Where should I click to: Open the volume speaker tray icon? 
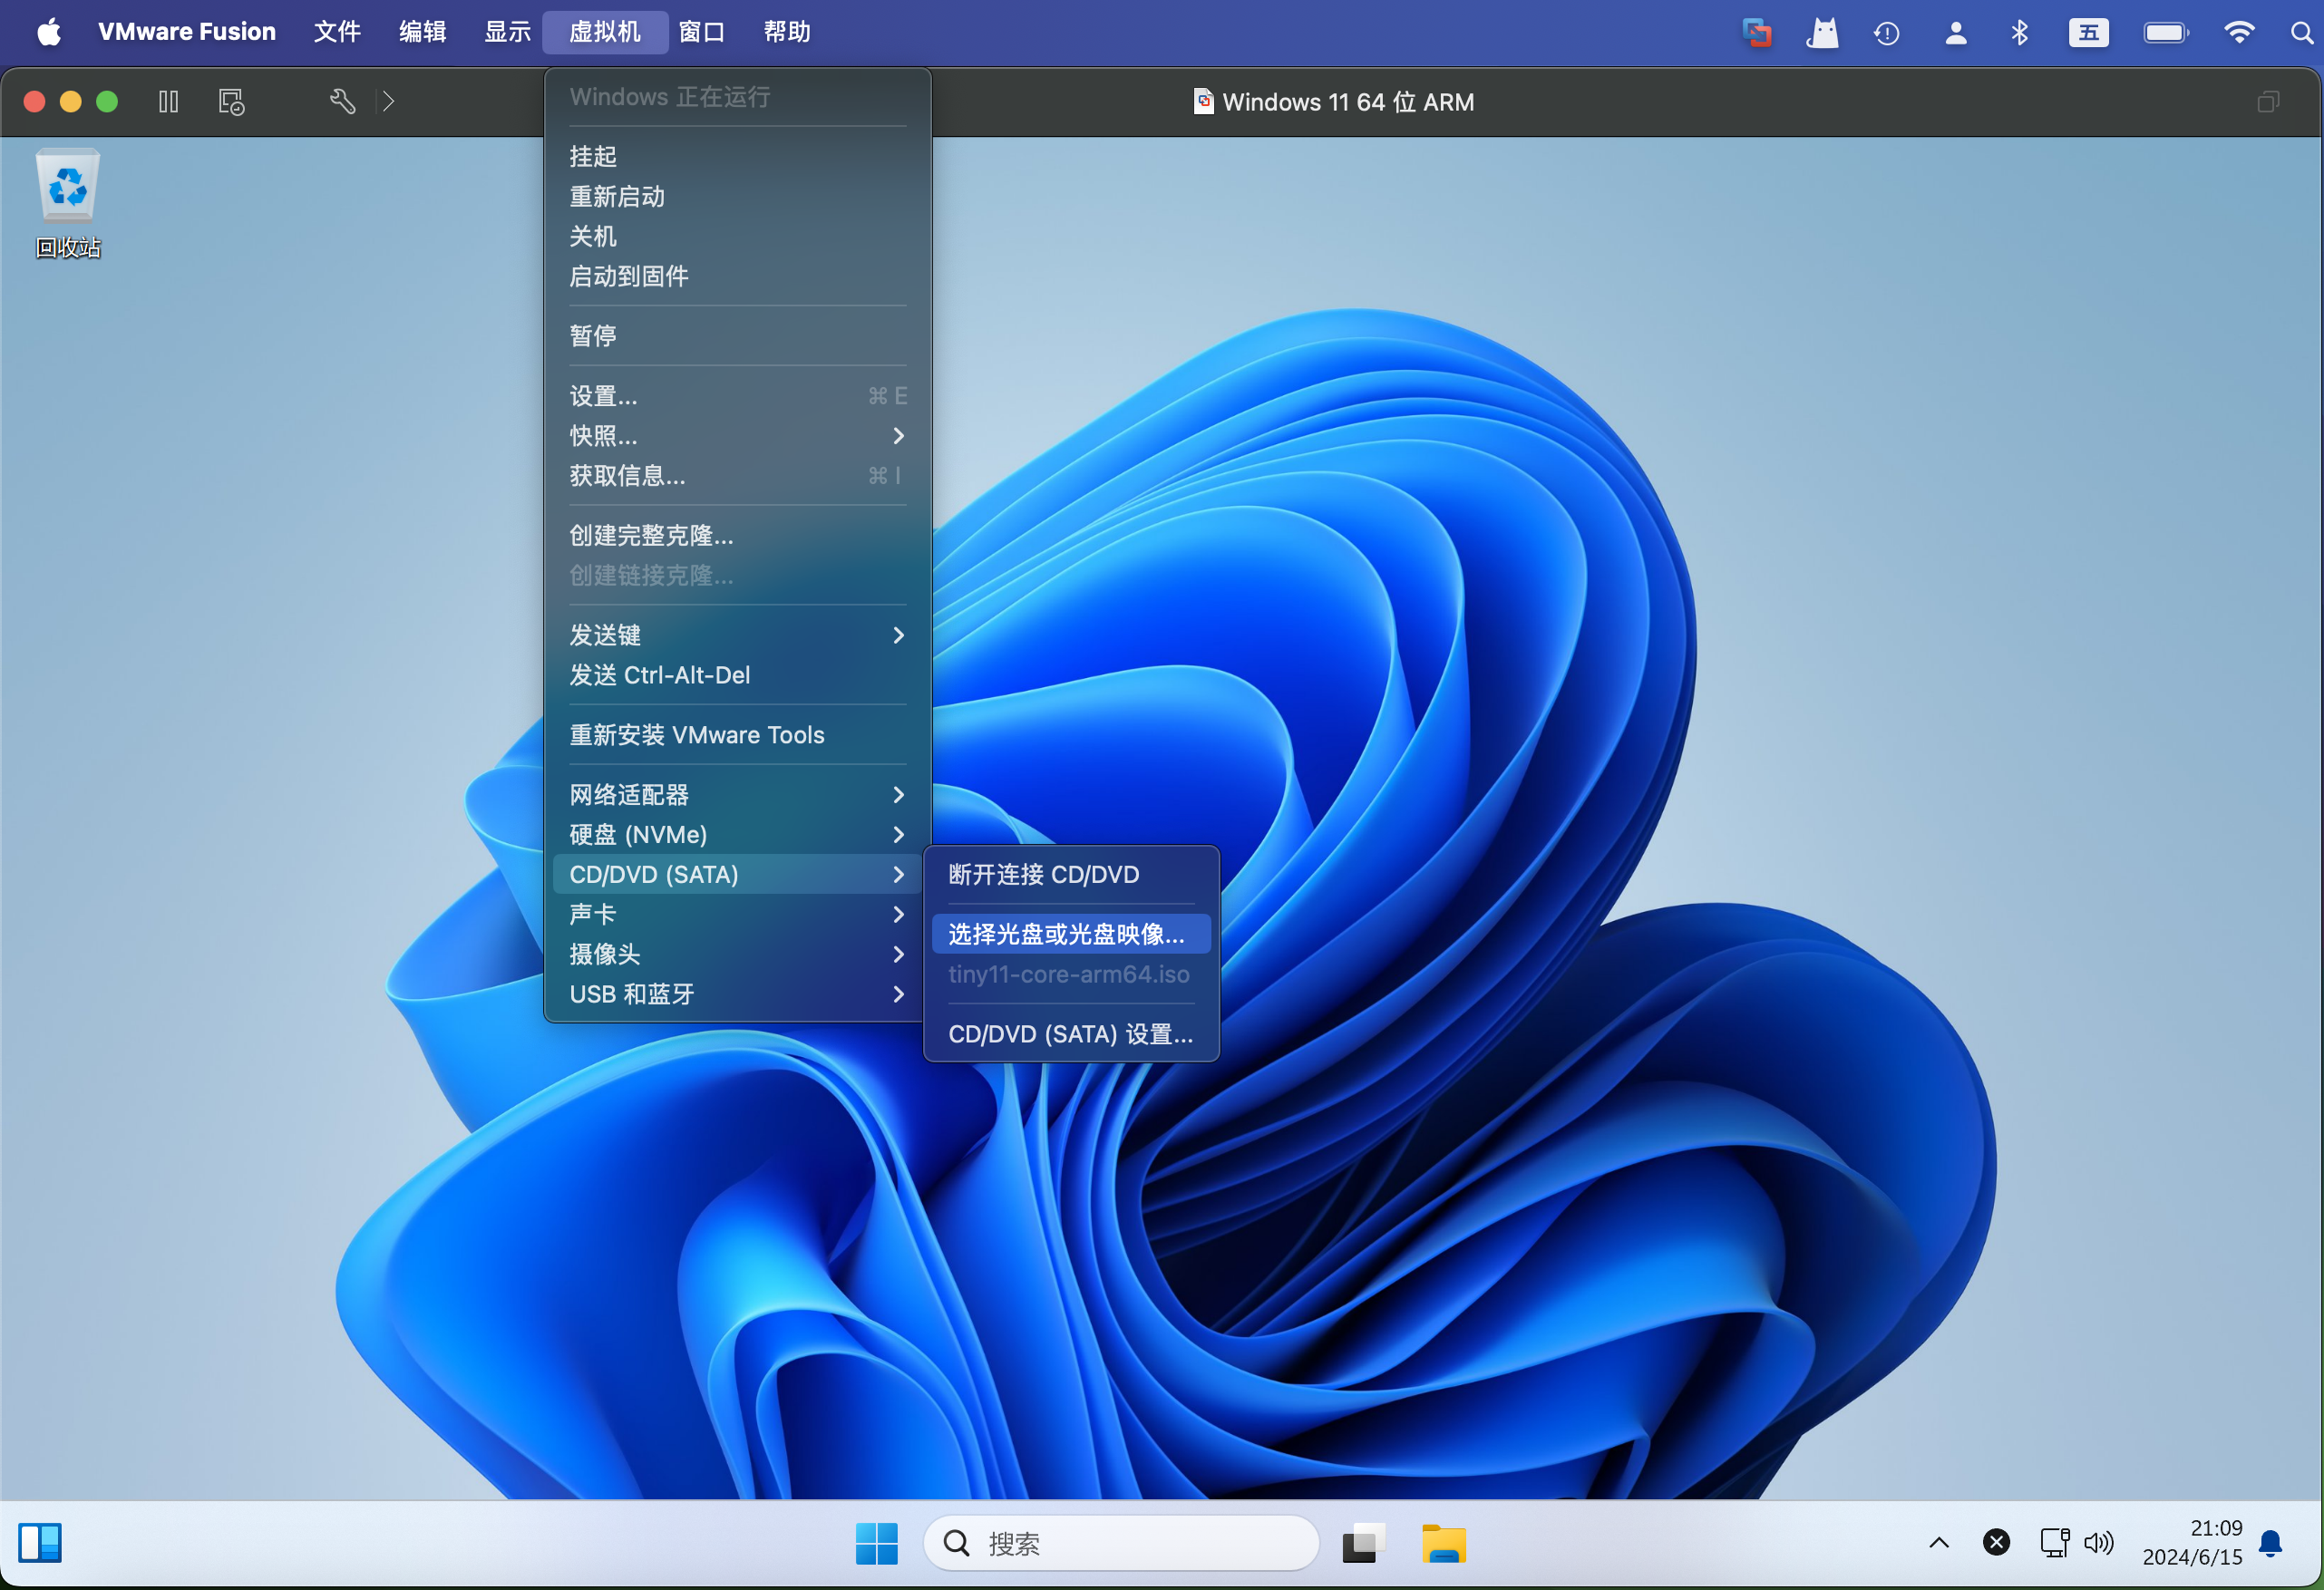(x=2098, y=1543)
